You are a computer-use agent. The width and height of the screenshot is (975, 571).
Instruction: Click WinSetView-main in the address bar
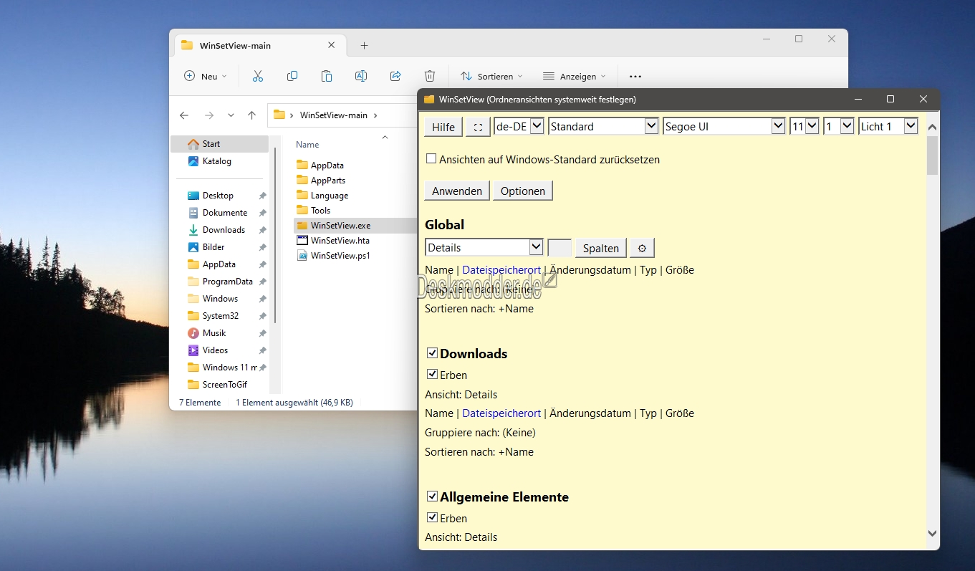point(334,115)
